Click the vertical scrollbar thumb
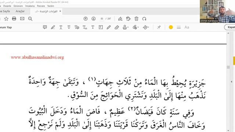235x132 pixels. coord(228,67)
